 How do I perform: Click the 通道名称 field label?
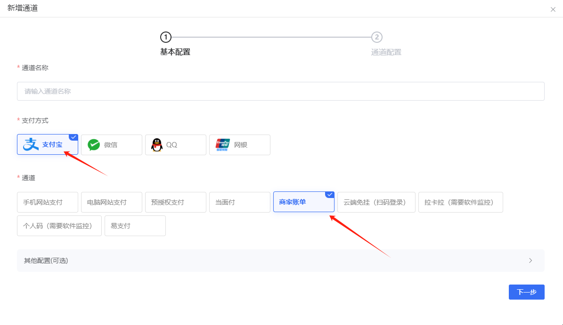tap(35, 68)
